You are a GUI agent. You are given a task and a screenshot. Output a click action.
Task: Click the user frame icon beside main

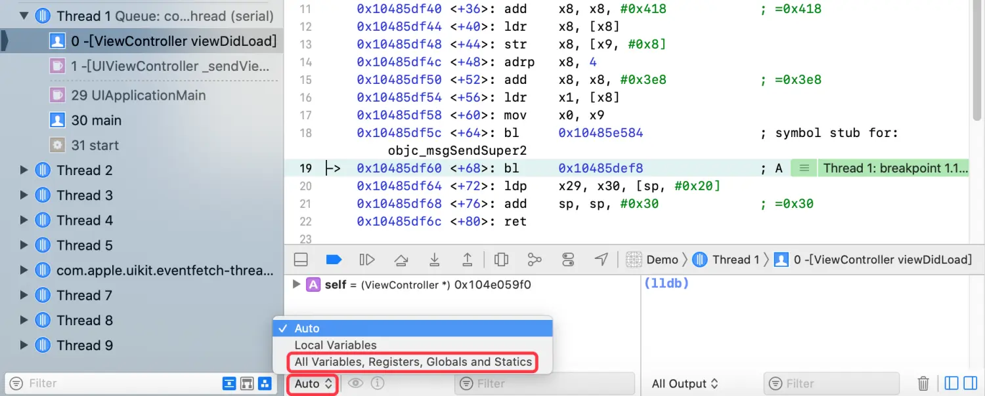coord(58,120)
